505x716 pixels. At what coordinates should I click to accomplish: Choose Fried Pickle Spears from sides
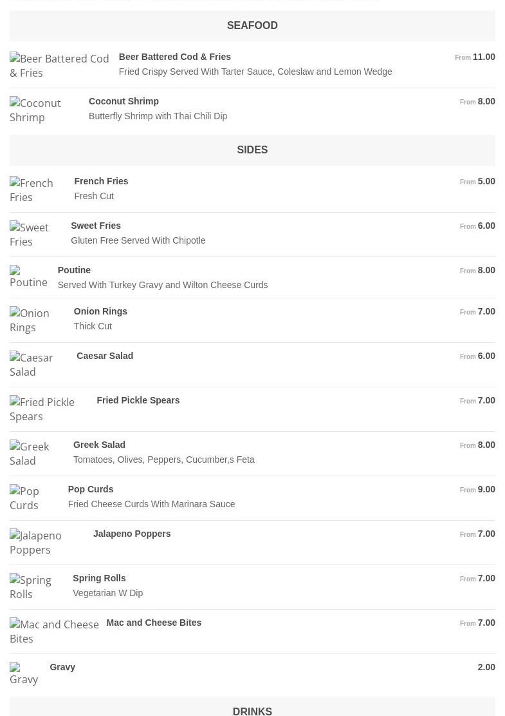point(138,400)
